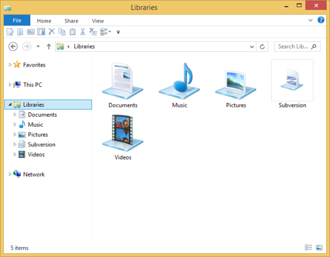Click the Delete X icon in toolbar
330x257 pixels.
click(52, 31)
